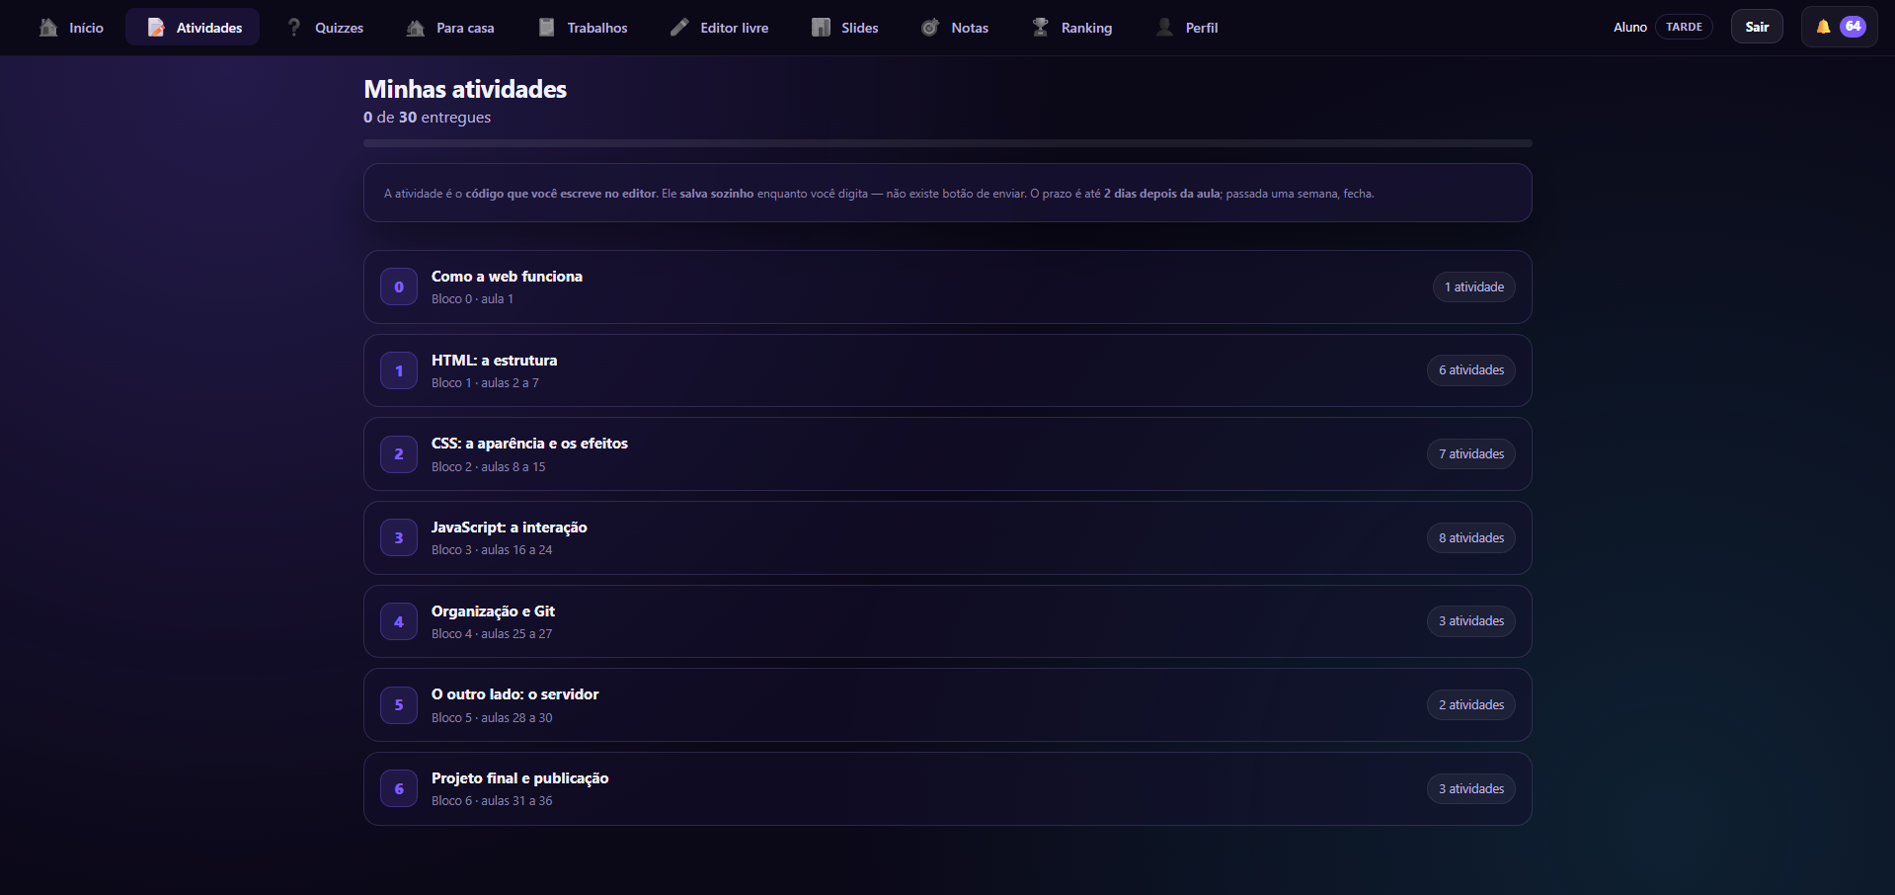Expand the Como a web funciona block
The height and width of the screenshot is (895, 1895).
[947, 286]
